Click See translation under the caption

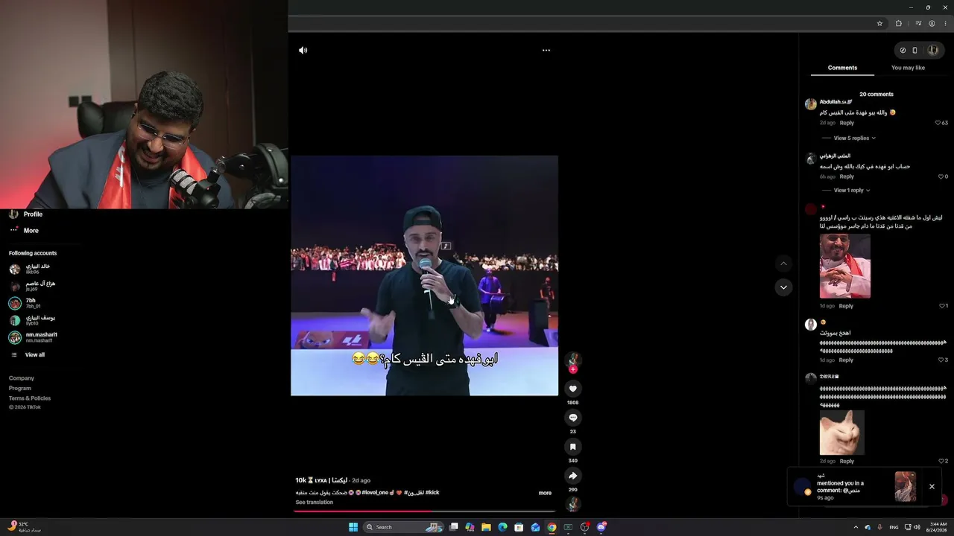315,502
